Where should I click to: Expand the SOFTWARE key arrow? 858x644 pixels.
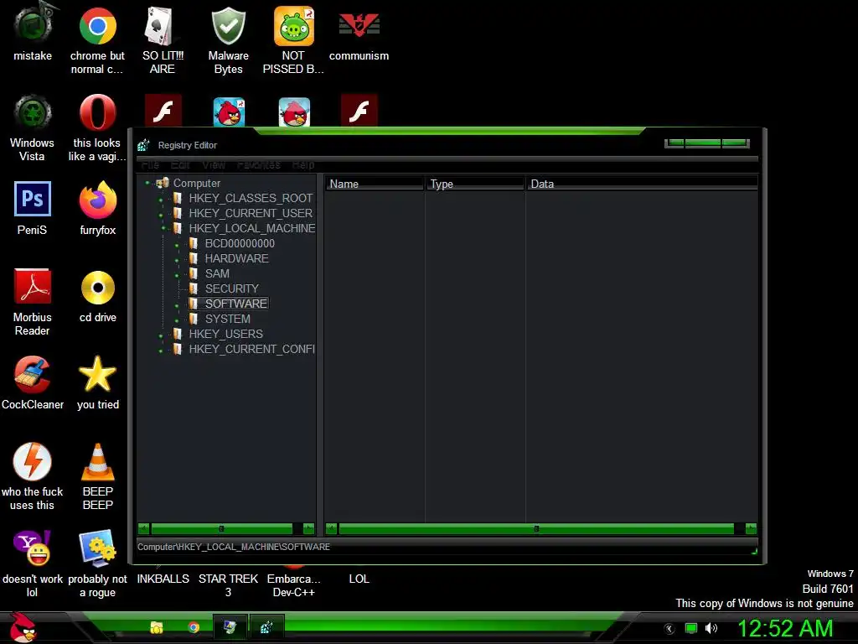177,305
